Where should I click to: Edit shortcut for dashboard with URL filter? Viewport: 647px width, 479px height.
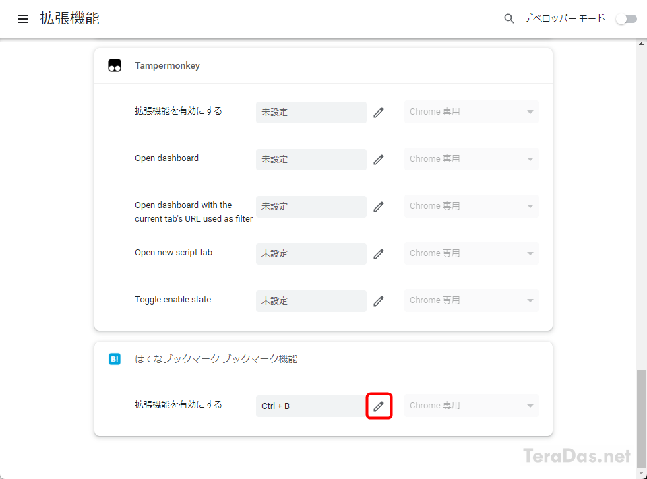pos(378,206)
